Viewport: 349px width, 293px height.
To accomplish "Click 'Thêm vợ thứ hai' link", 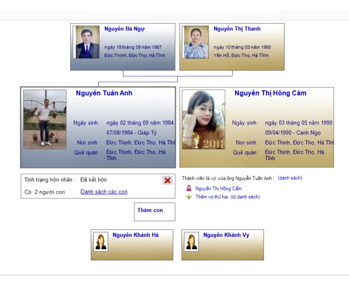I will coord(212,197).
